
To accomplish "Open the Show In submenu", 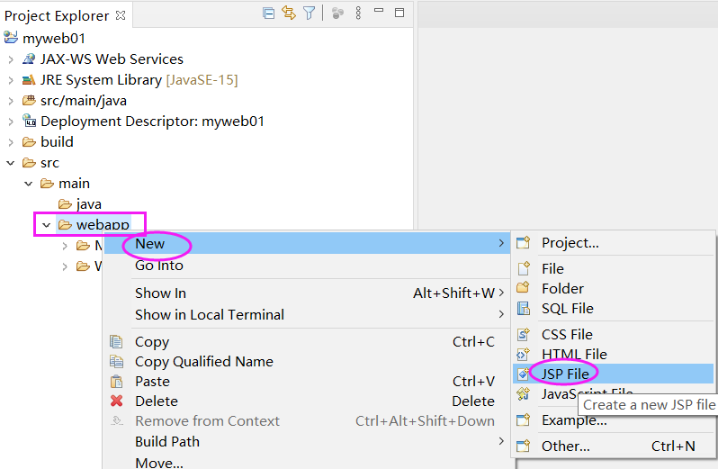I will click(306, 293).
